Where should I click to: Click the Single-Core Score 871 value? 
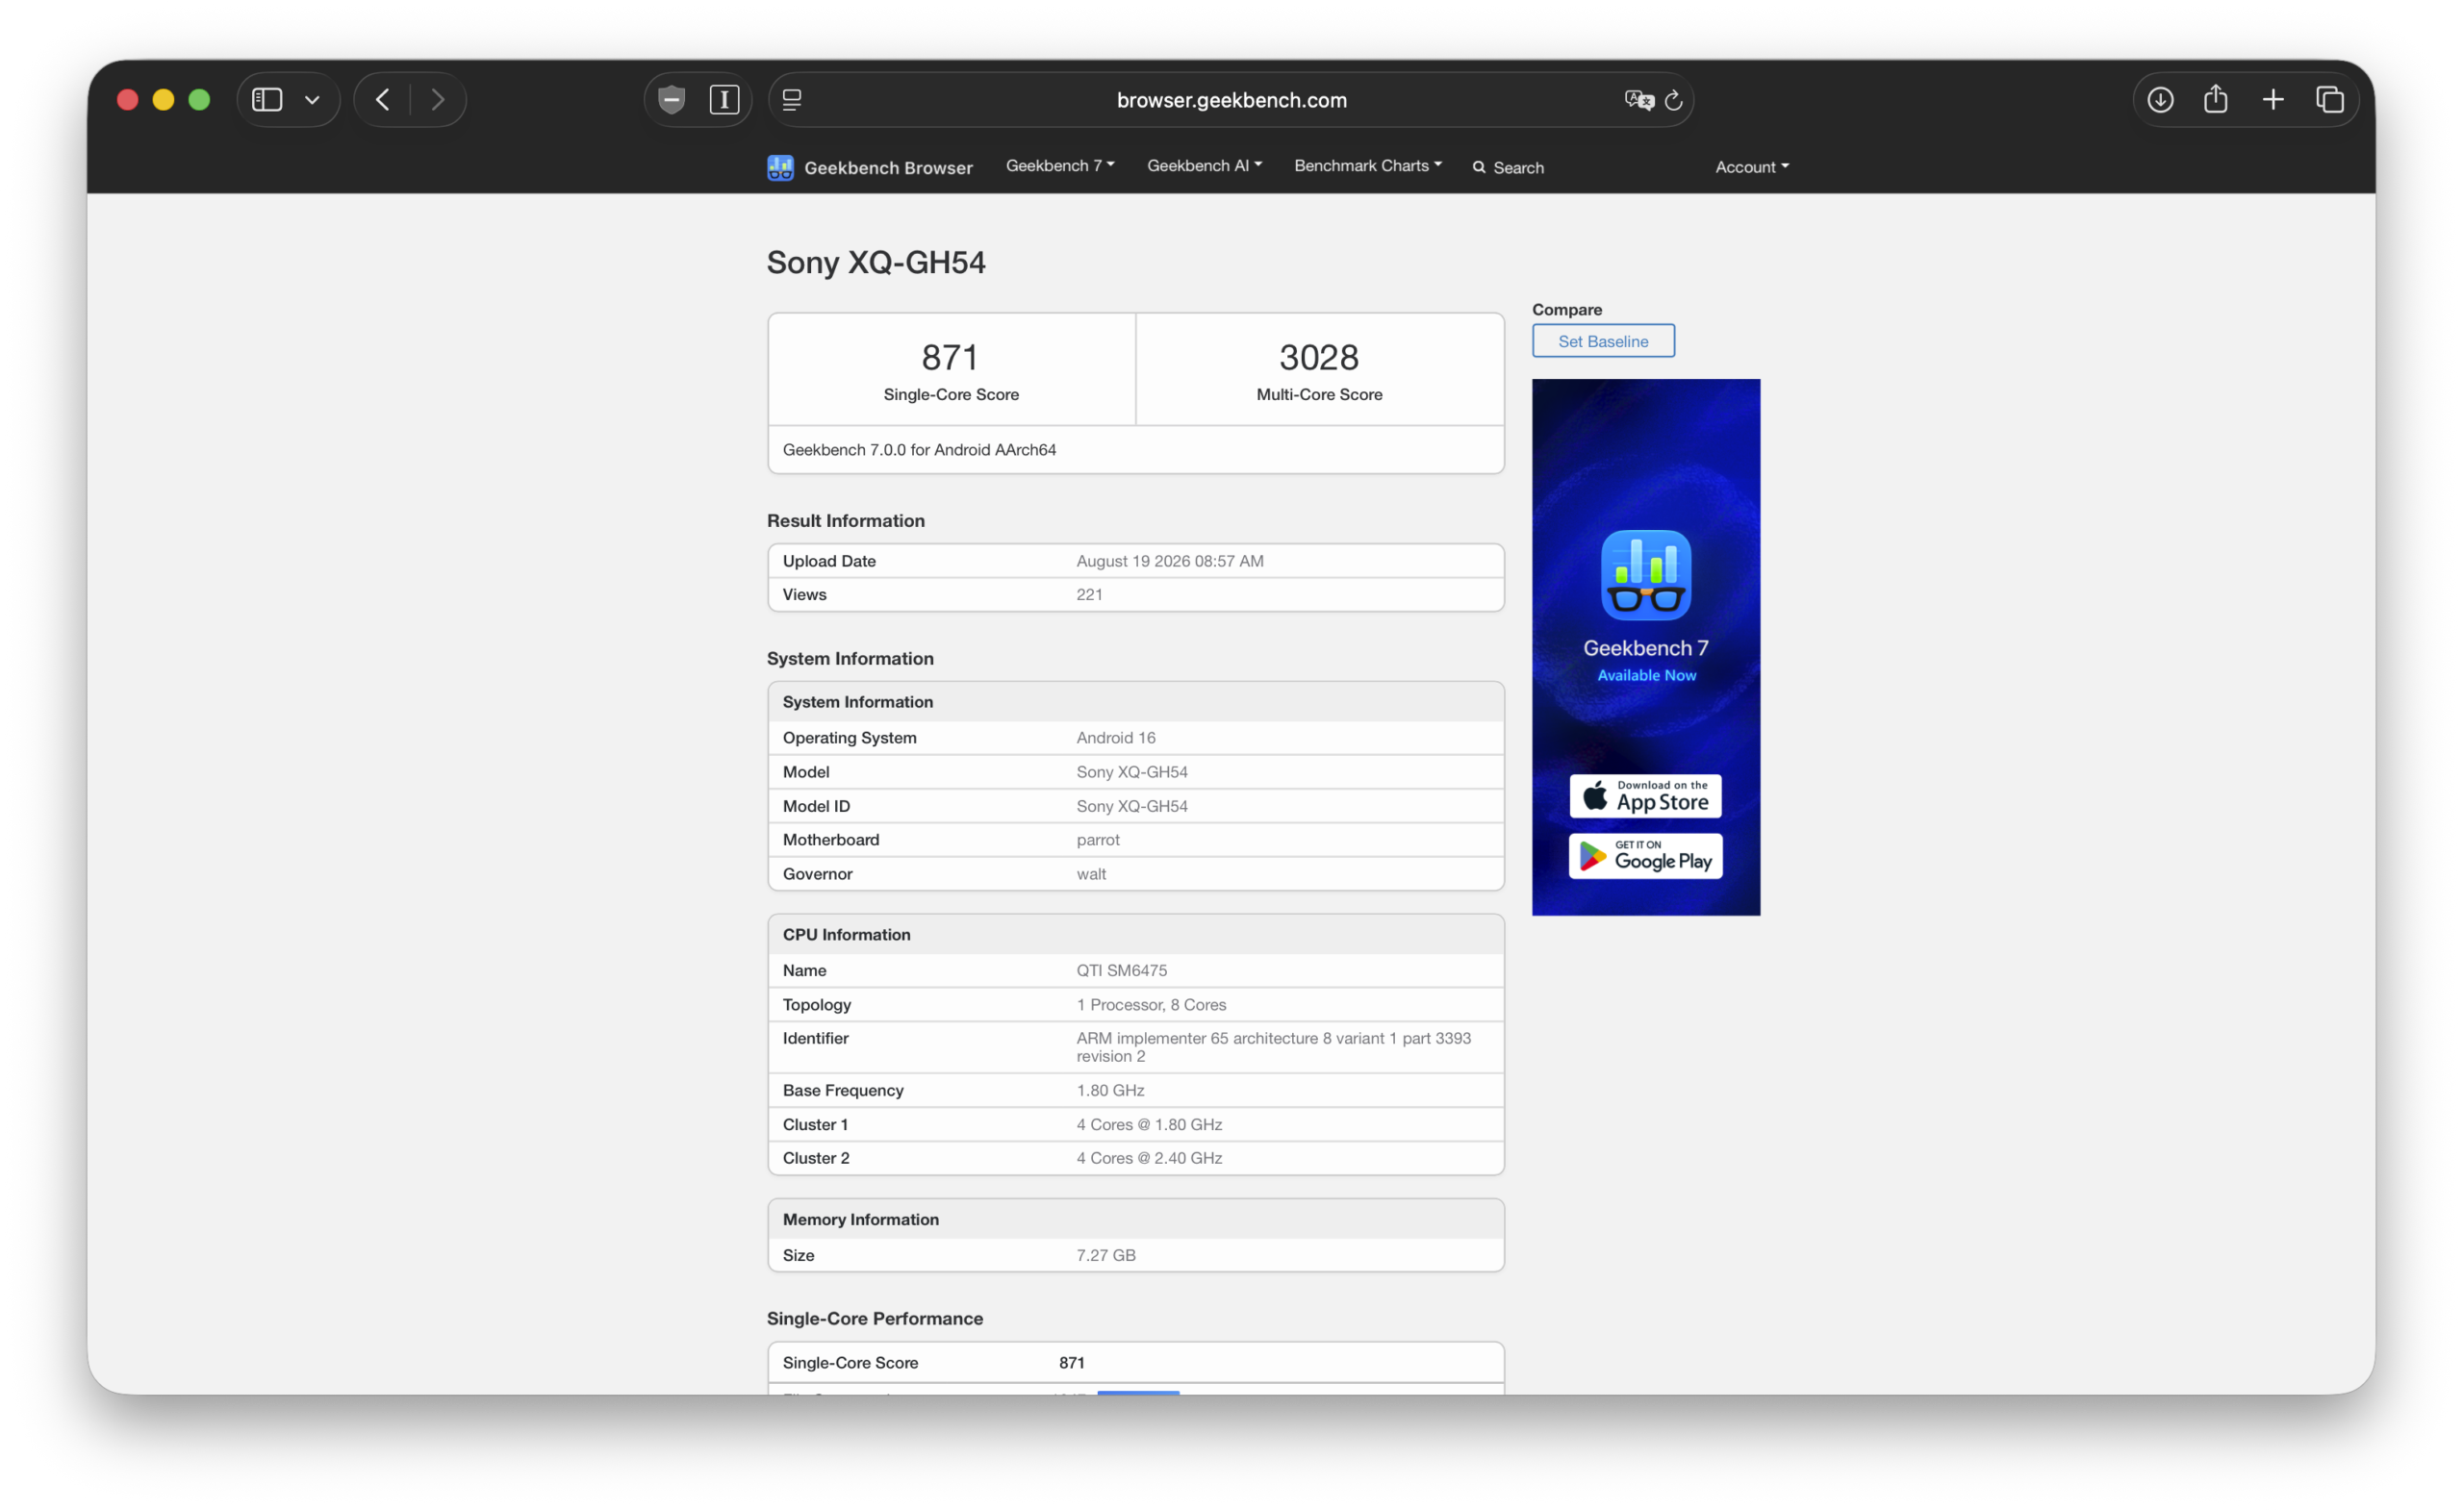pyautogui.click(x=950, y=357)
